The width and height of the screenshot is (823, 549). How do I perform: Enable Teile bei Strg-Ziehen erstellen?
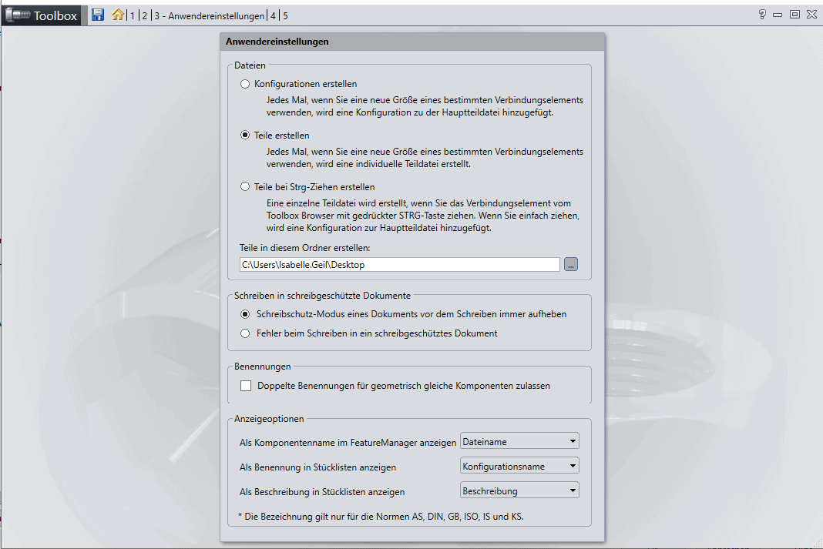click(244, 186)
